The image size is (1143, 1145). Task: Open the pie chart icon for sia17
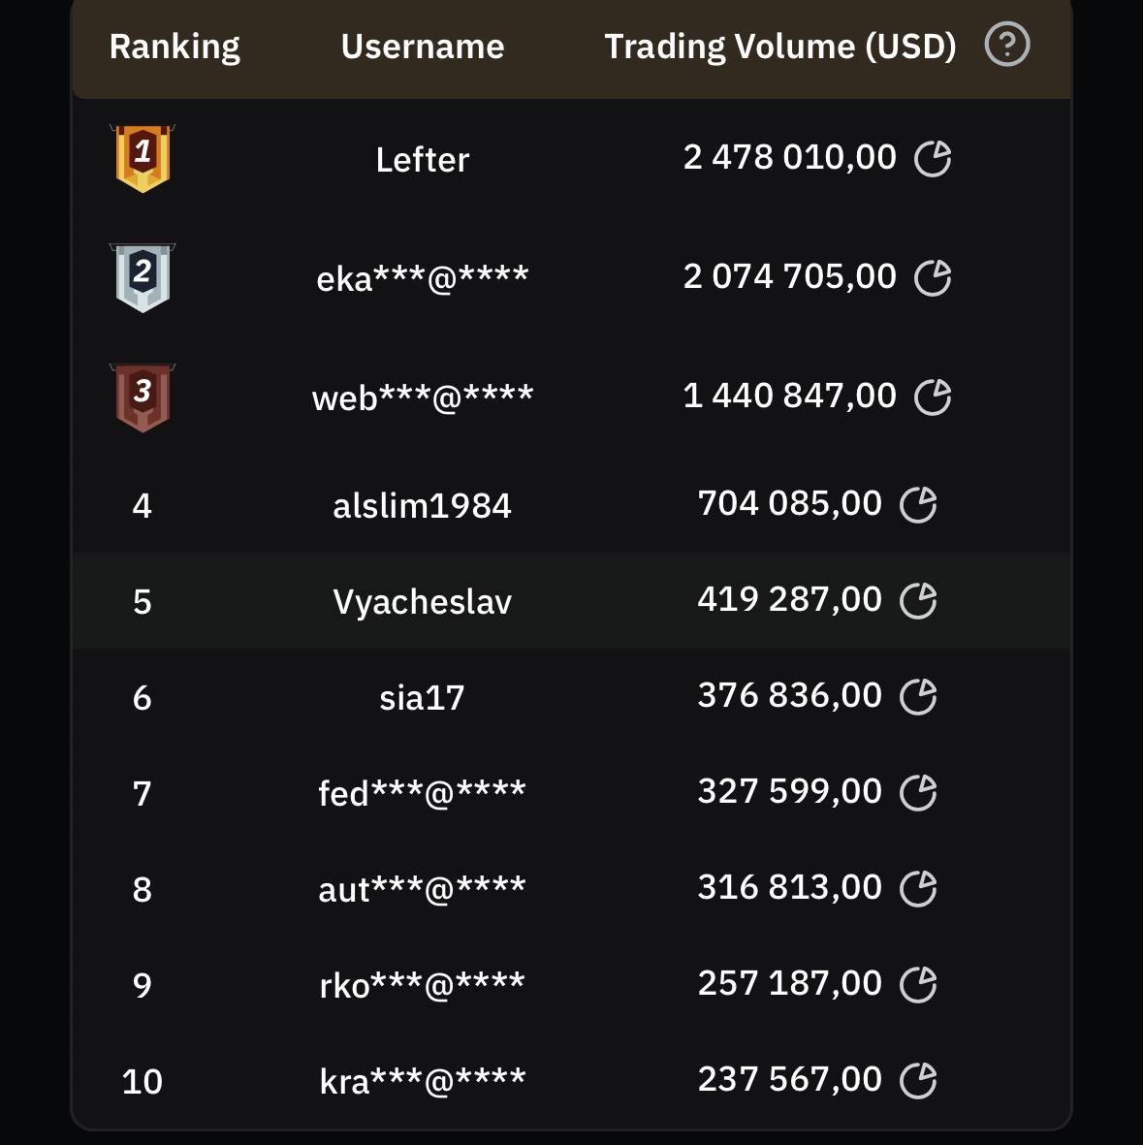point(918,697)
